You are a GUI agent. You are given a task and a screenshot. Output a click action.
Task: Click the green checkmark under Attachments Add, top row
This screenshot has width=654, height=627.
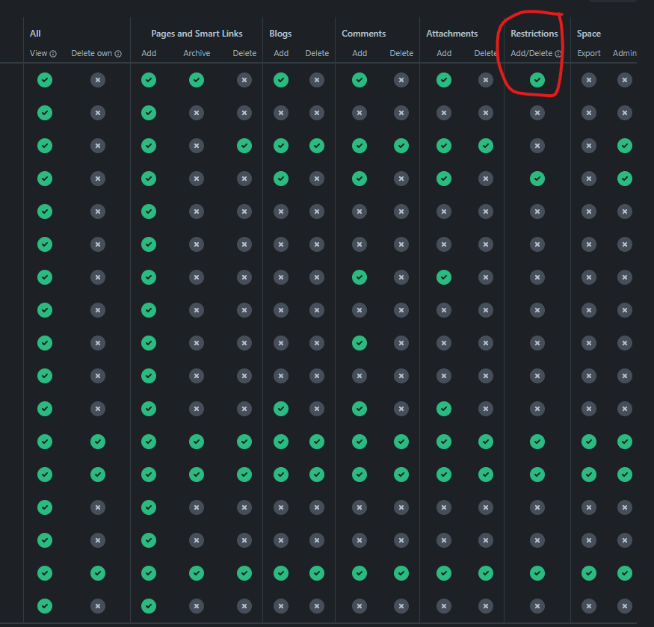coord(444,80)
